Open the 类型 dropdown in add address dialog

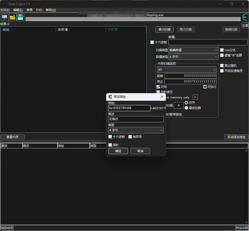(136, 130)
